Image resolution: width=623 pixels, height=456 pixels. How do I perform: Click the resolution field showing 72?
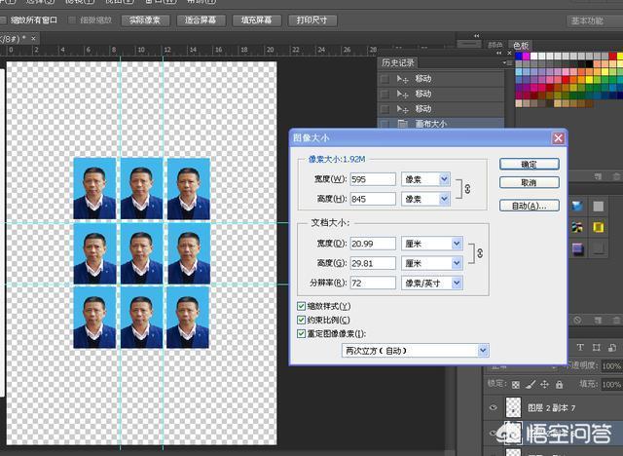(373, 284)
